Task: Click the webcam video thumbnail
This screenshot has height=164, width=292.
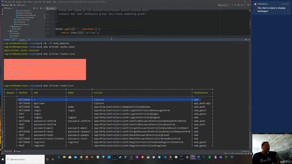Action: click(272, 149)
